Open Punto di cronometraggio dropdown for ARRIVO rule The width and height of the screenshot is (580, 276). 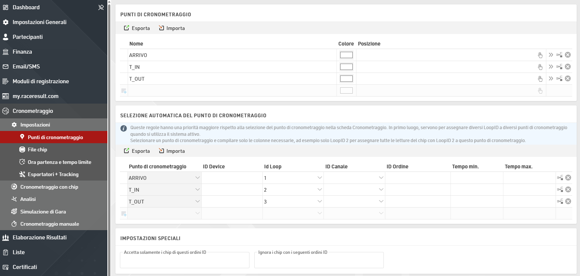pyautogui.click(x=197, y=178)
